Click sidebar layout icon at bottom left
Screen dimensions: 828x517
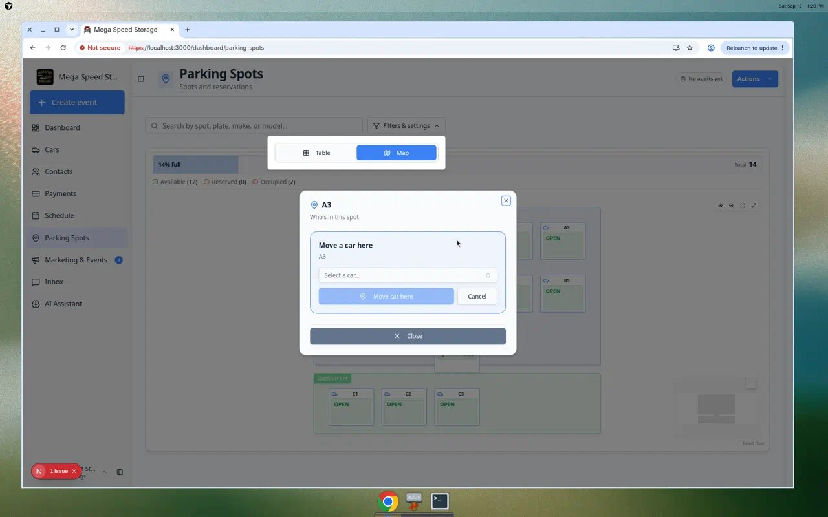pos(120,472)
